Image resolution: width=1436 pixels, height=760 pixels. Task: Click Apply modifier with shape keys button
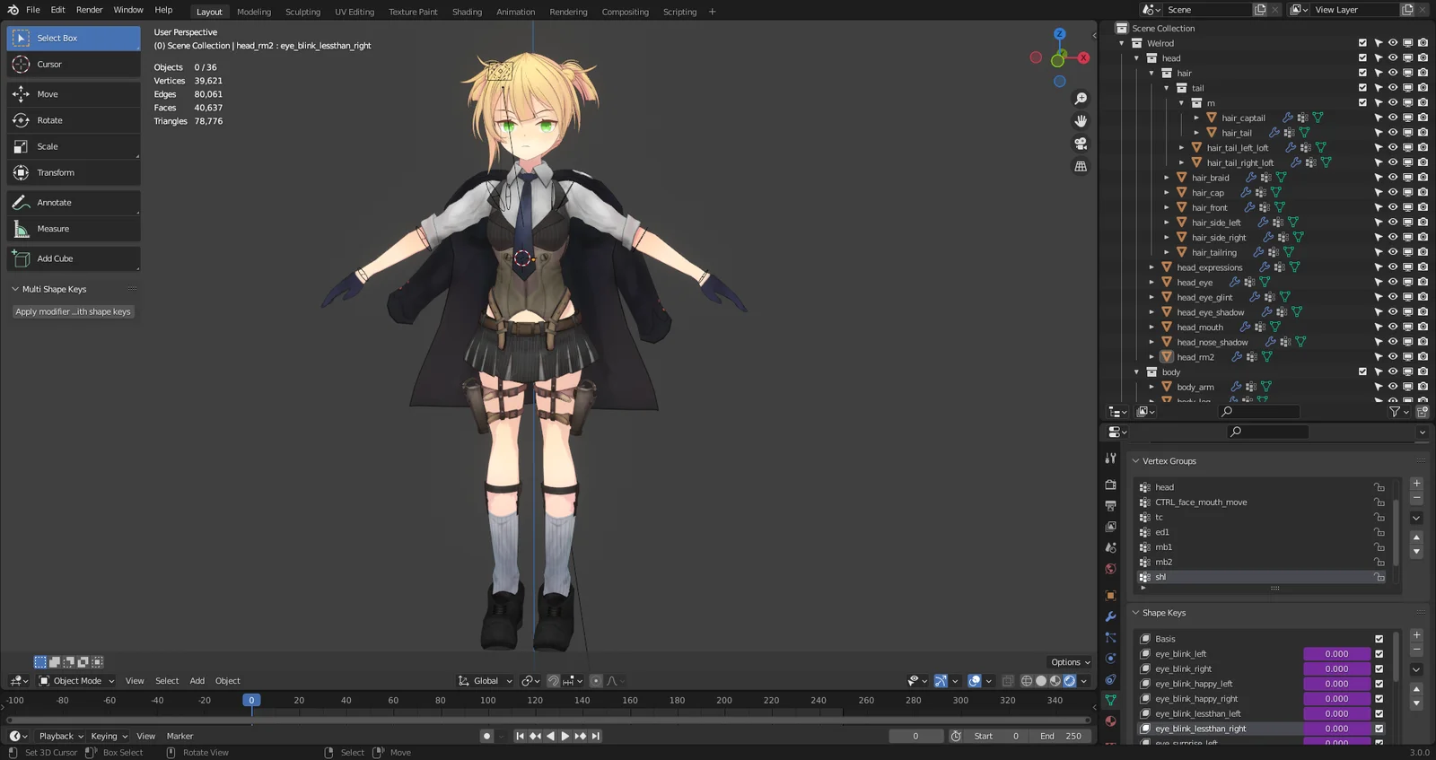[73, 312]
